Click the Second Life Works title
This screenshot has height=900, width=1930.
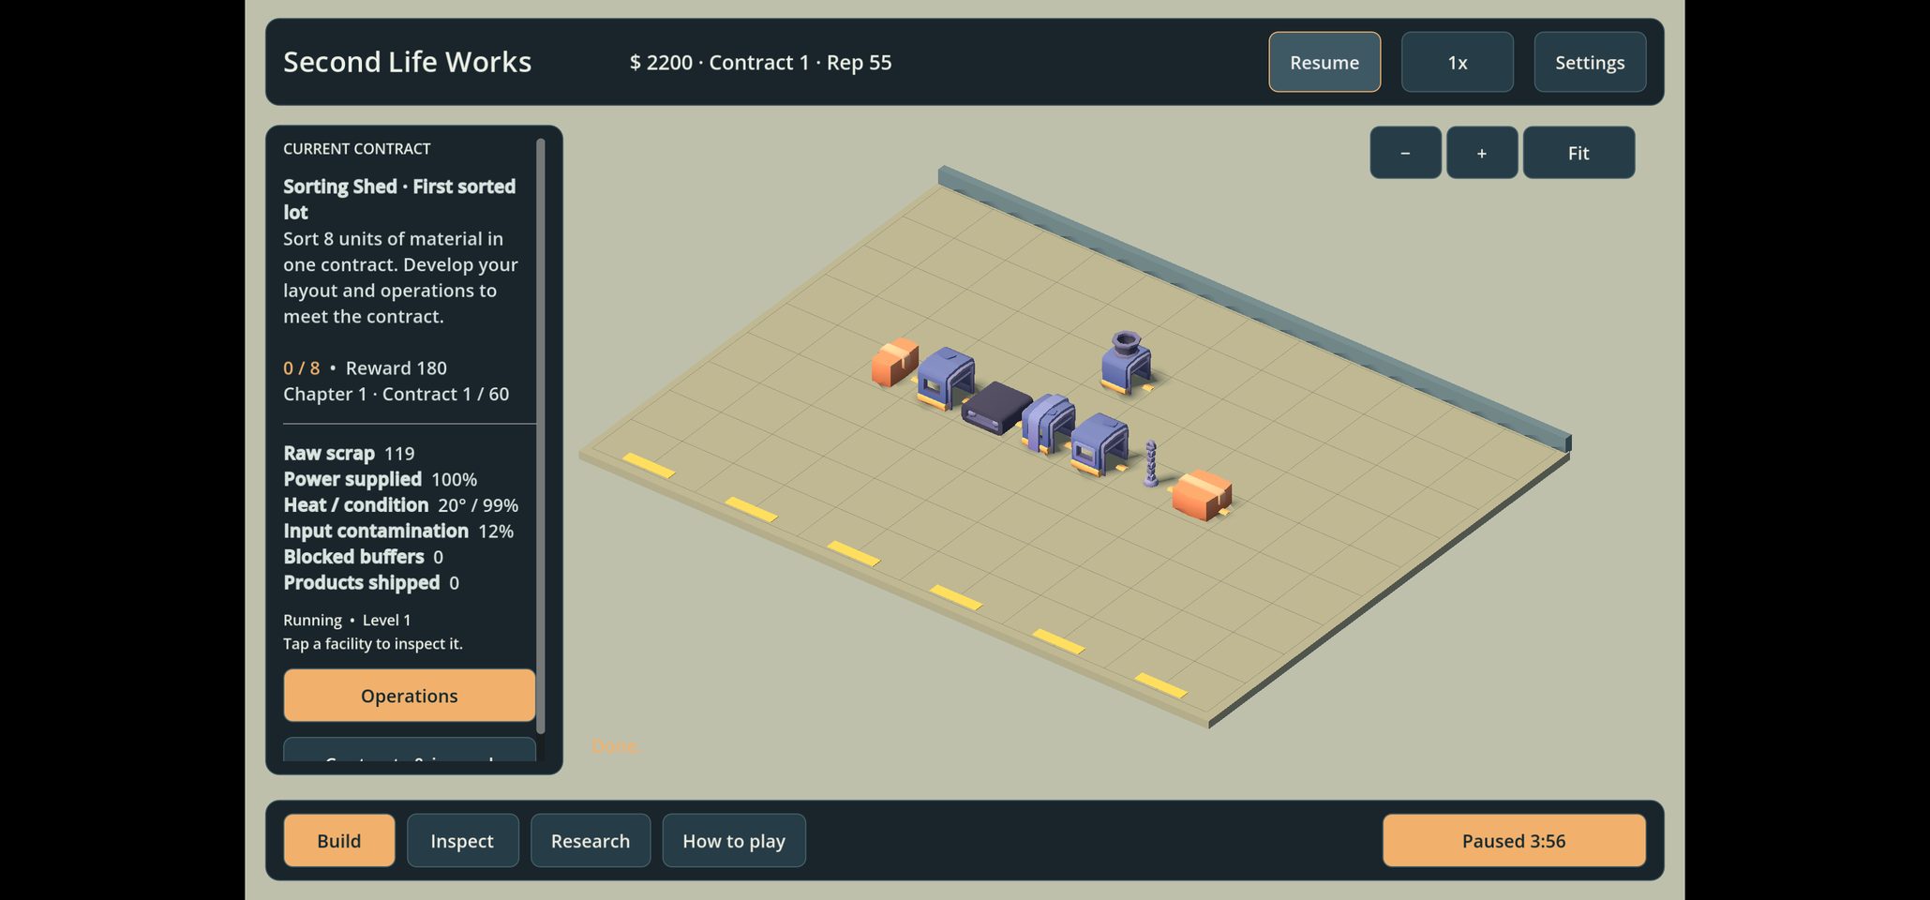[407, 62]
